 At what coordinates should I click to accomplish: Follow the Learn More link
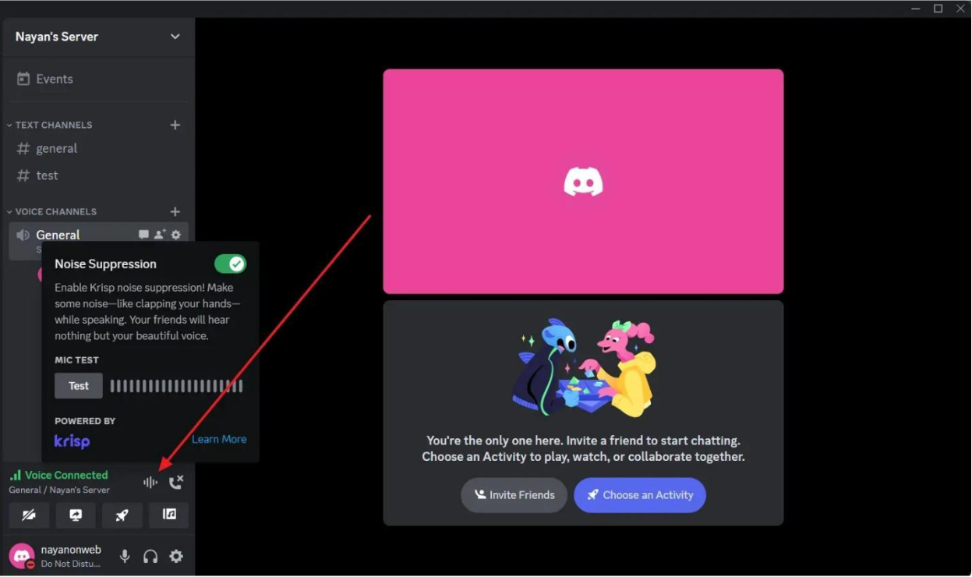pos(219,439)
